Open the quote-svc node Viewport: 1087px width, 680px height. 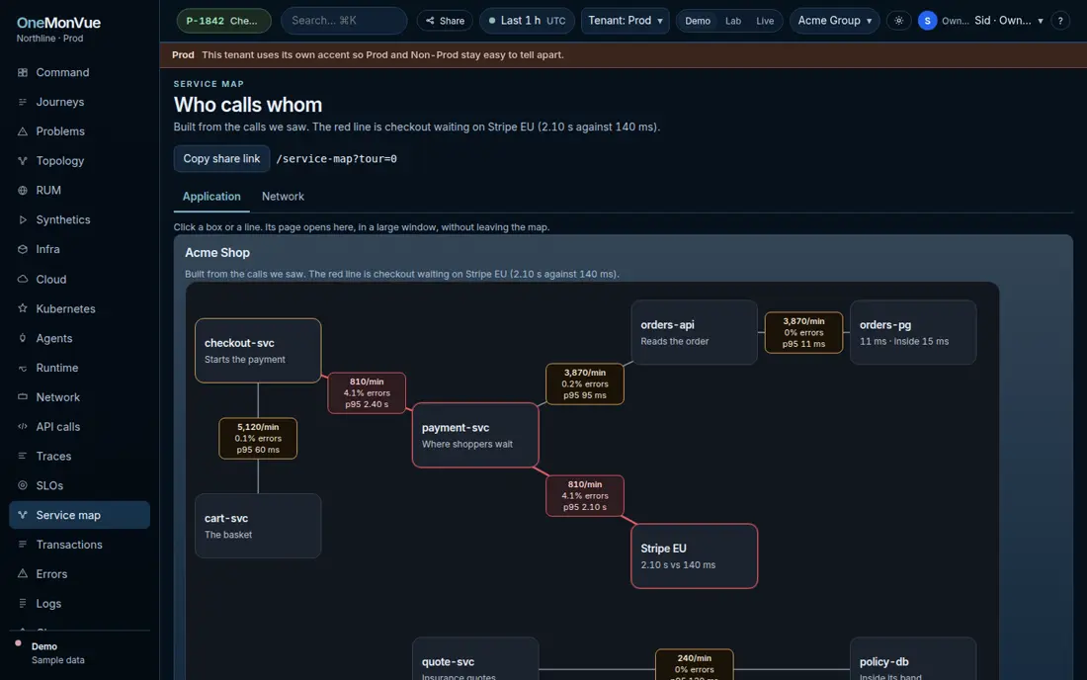(x=475, y=659)
